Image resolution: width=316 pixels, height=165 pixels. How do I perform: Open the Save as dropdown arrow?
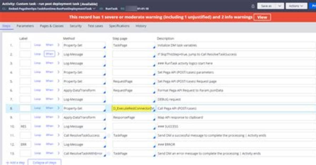(280, 6)
